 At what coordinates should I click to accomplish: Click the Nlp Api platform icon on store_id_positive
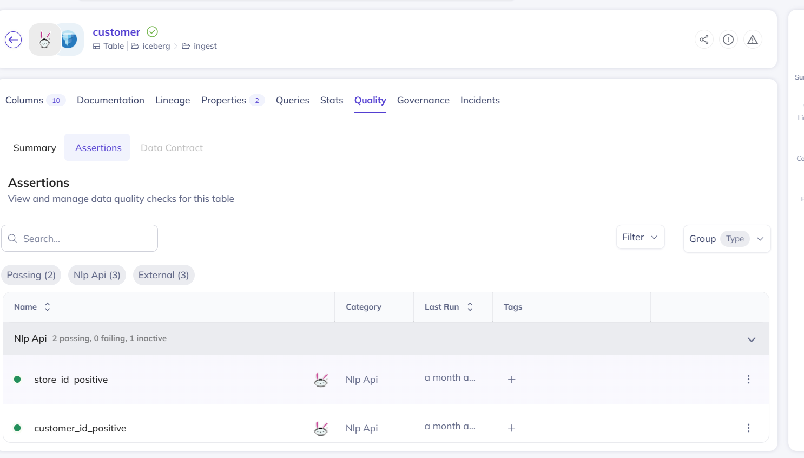coord(321,380)
